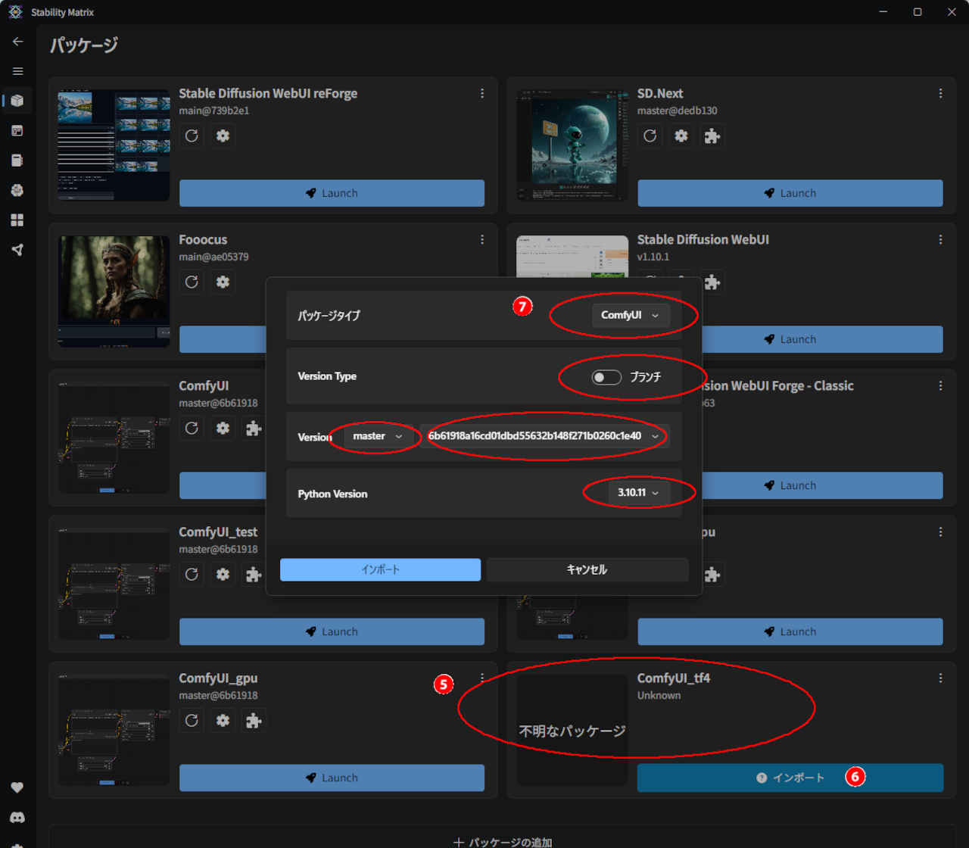969x848 pixels.
Task: Open the three-dot menu on SD.Next
Action: pyautogui.click(x=940, y=93)
